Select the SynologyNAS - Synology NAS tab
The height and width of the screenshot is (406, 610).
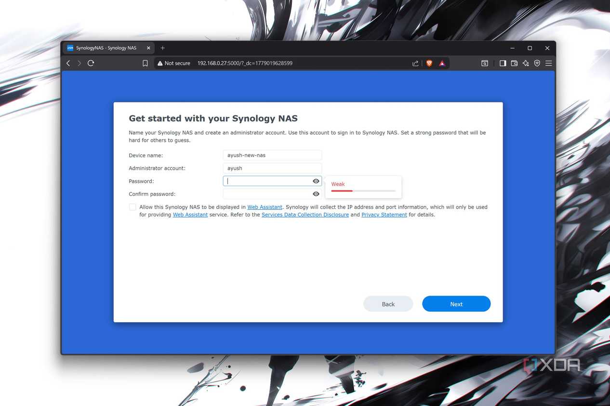pos(108,48)
